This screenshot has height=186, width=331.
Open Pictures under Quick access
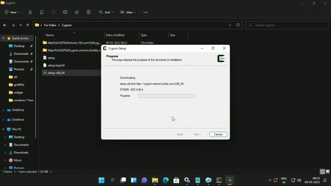19,69
